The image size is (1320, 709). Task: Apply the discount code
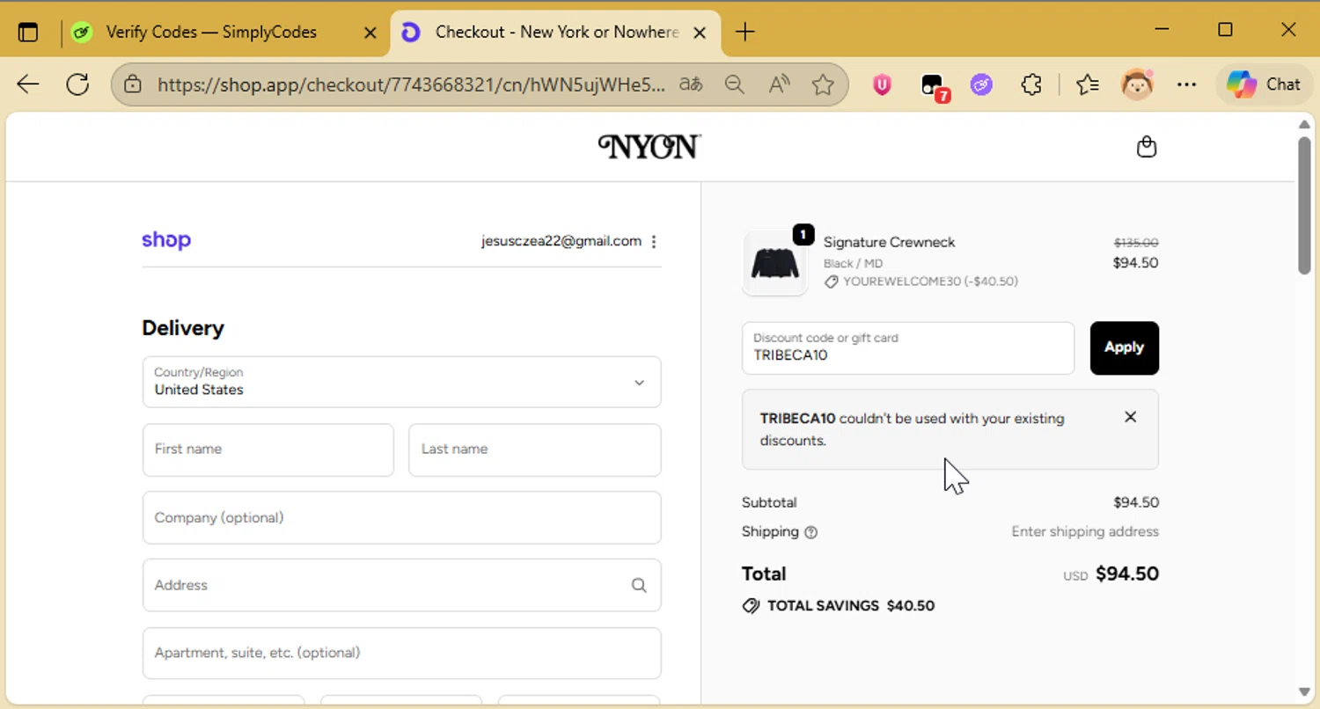[x=1125, y=347]
